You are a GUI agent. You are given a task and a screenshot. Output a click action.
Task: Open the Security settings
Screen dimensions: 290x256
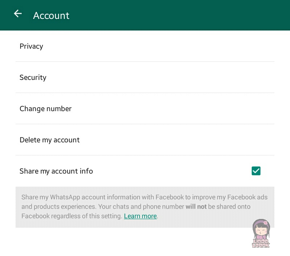pos(33,77)
